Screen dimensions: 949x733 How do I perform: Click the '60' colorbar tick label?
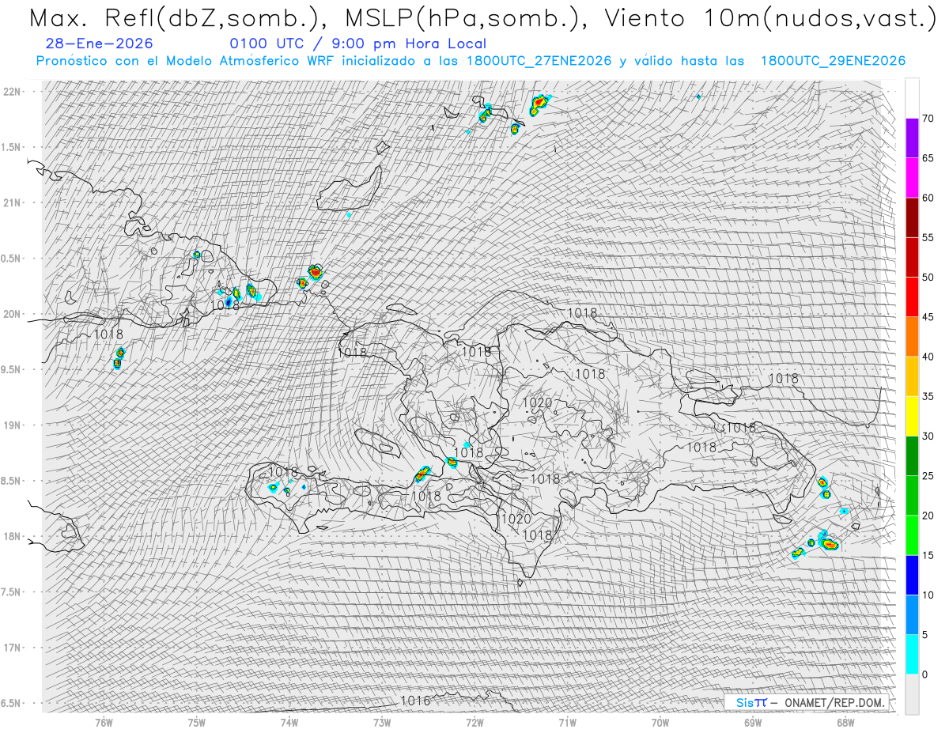(x=928, y=198)
